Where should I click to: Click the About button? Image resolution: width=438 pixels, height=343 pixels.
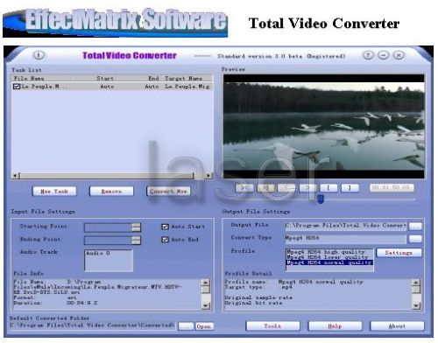[x=397, y=326]
